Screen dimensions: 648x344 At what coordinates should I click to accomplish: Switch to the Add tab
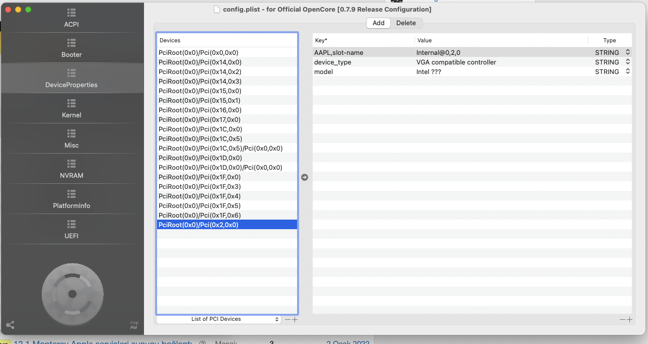[378, 23]
